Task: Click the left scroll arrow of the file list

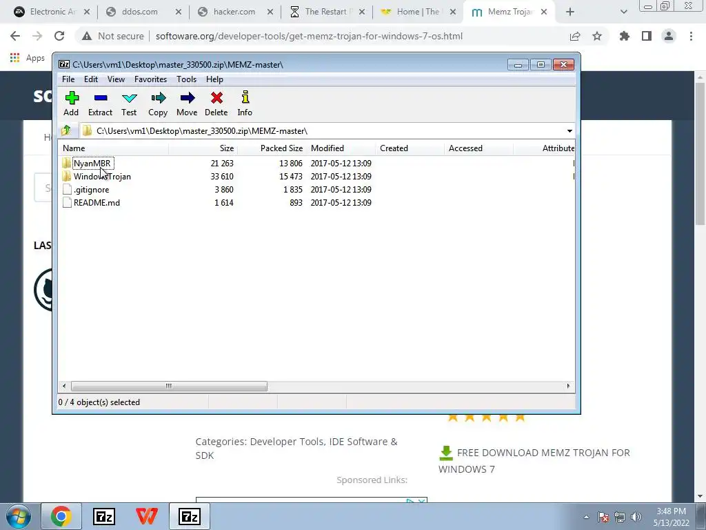Action: pos(64,386)
